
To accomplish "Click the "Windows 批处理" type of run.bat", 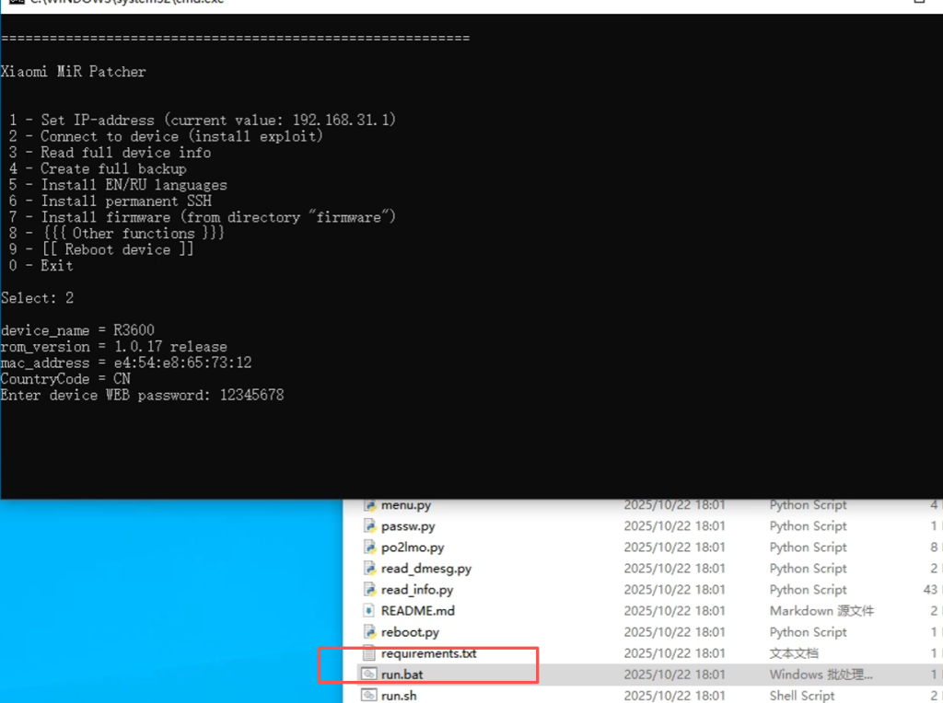I will click(821, 674).
